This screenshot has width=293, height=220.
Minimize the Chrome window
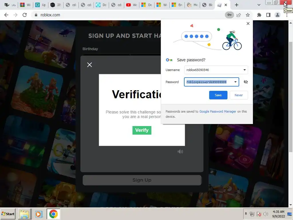point(269,3)
